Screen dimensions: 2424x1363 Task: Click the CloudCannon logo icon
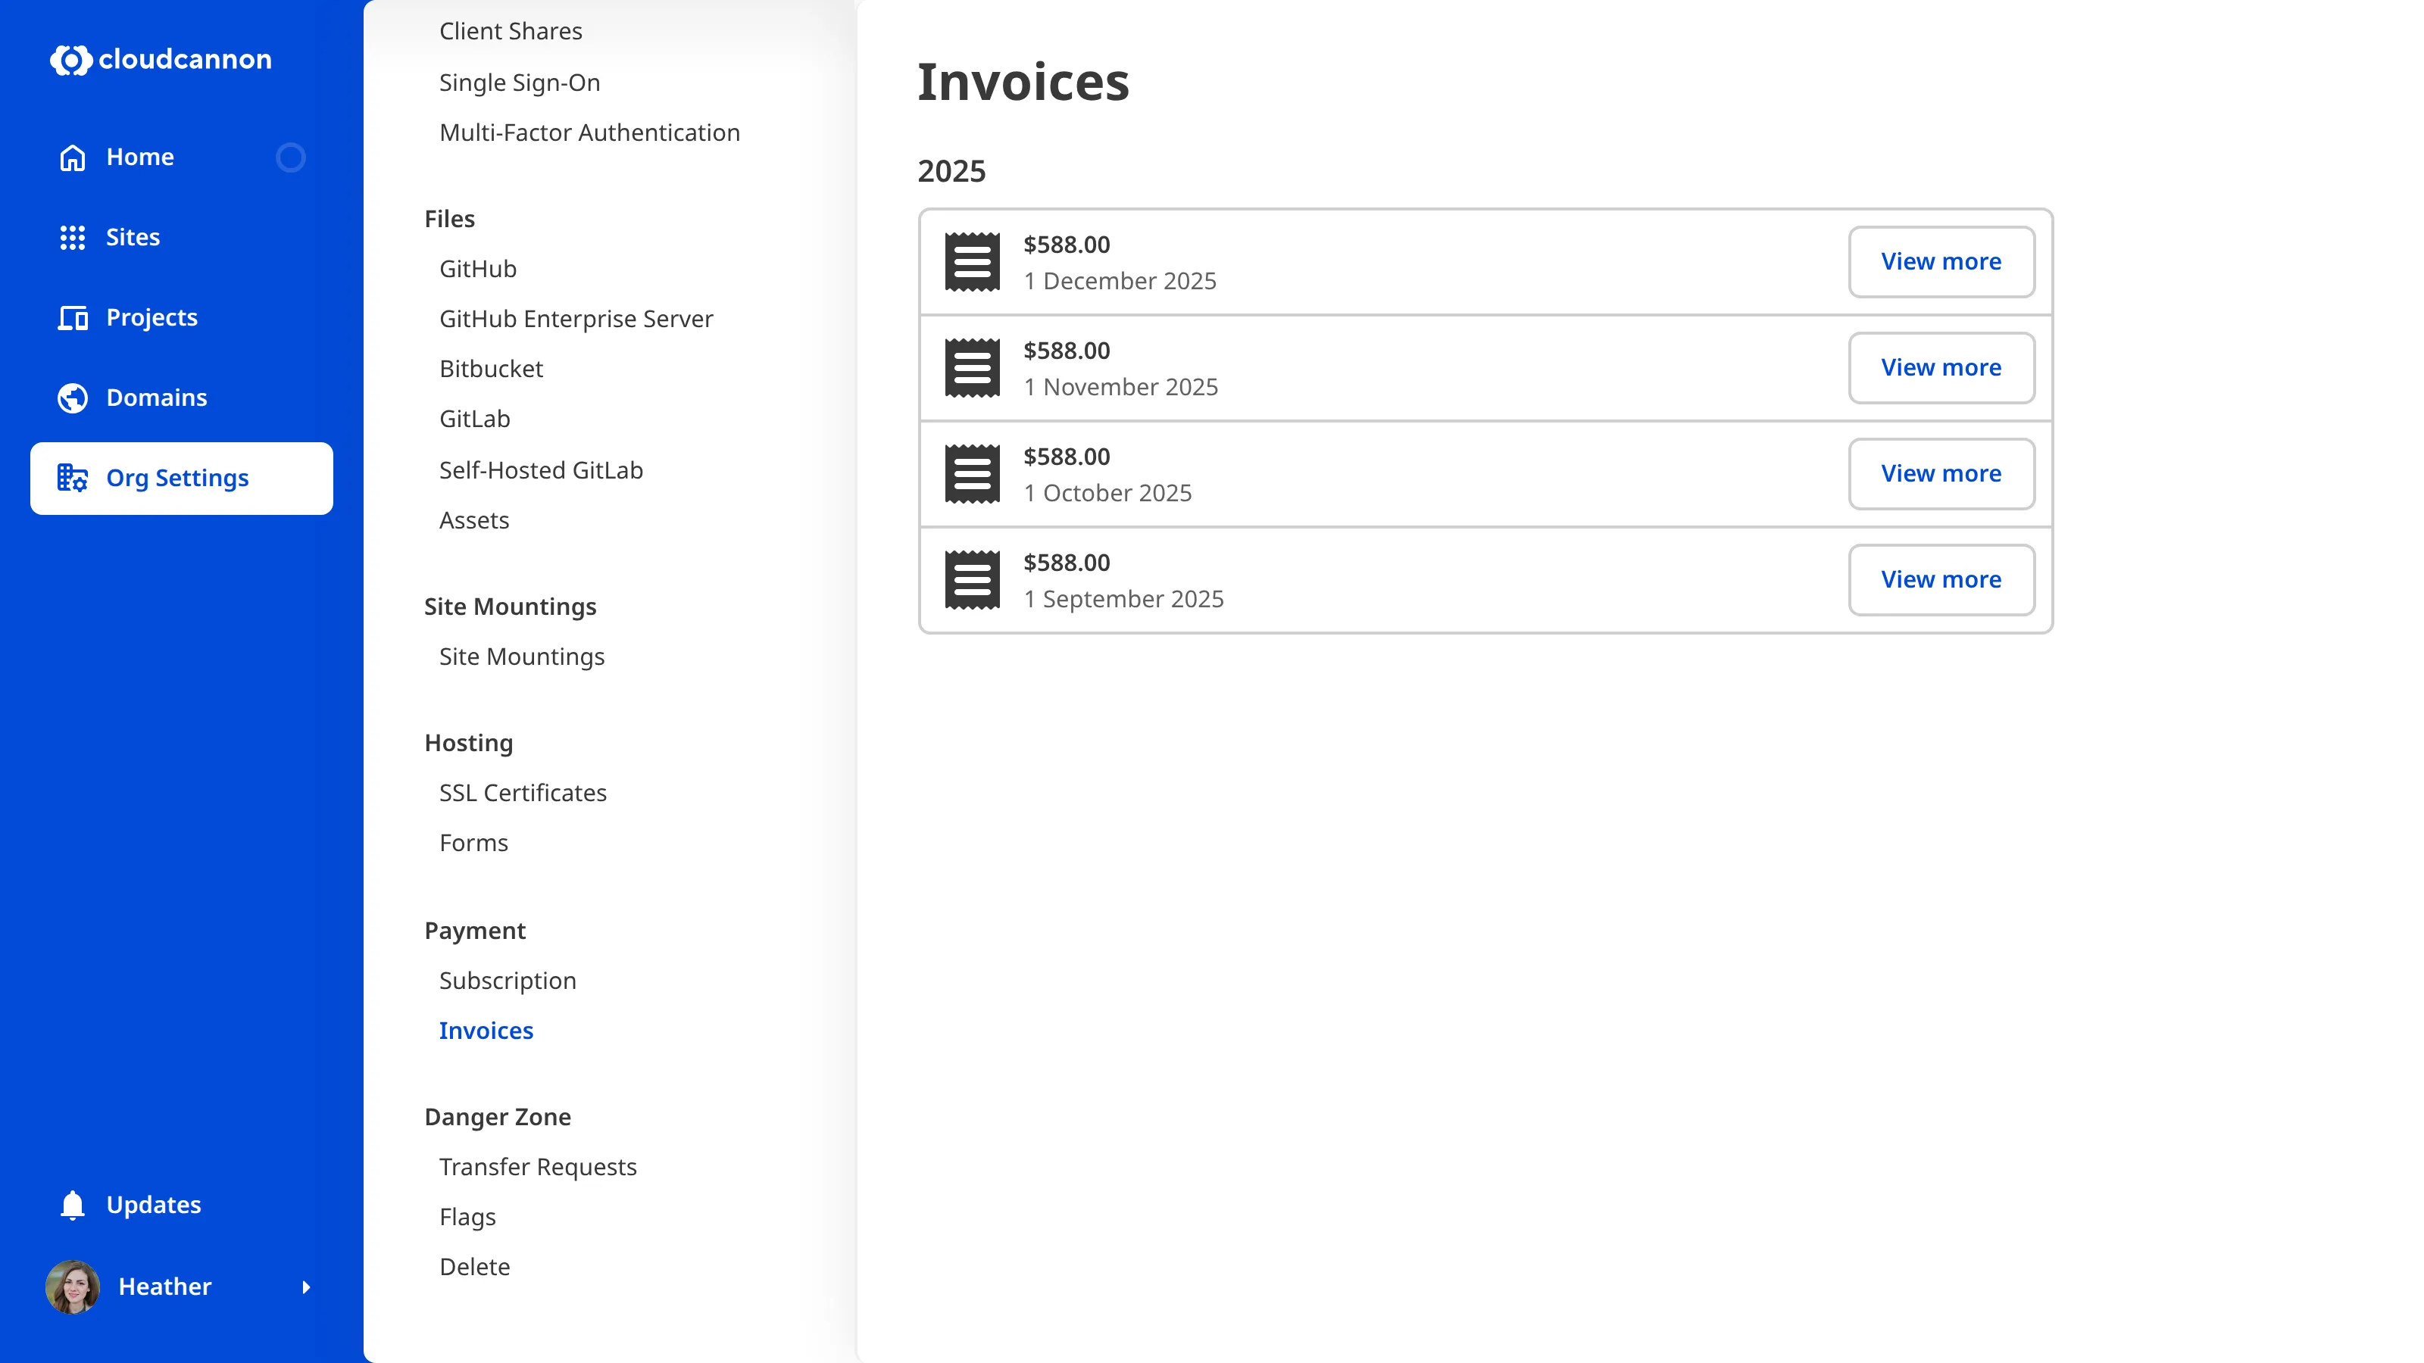pos(70,59)
